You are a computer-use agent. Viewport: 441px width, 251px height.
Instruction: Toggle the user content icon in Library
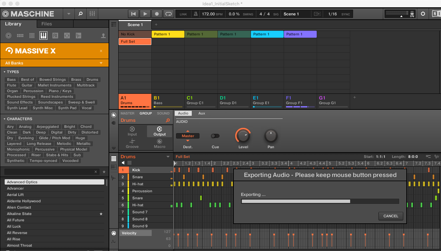tap(104, 36)
